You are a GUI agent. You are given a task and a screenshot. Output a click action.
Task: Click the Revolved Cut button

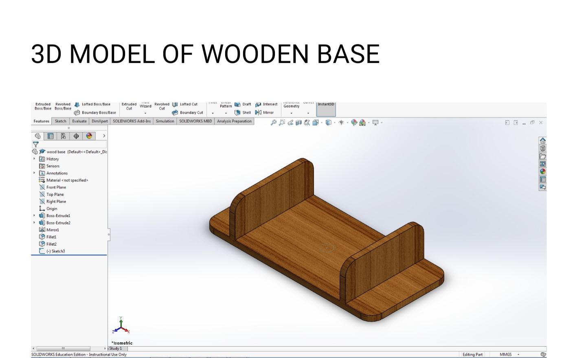pos(162,106)
